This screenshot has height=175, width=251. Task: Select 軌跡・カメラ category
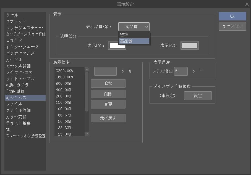25,85
